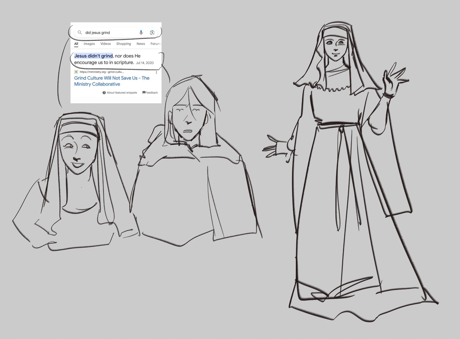Select the All results tab
Viewport: 460px width, 339px height.
[x=76, y=44]
